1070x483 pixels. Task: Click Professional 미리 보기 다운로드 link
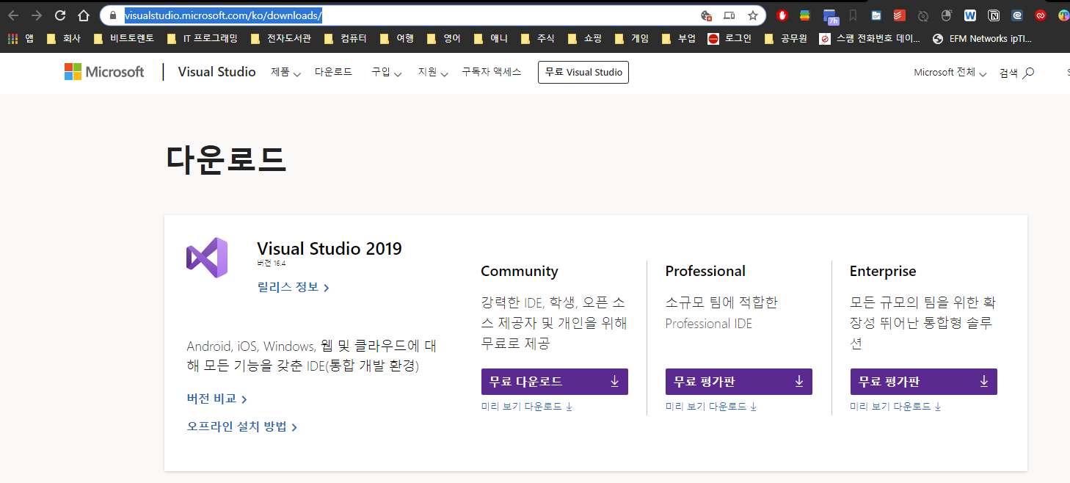click(711, 406)
